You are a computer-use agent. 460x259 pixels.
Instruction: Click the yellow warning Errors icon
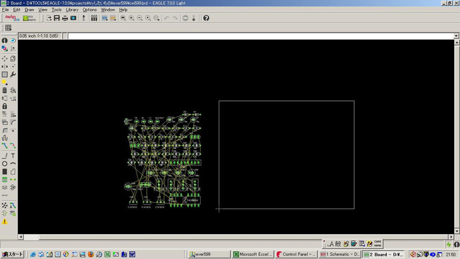coord(4,221)
